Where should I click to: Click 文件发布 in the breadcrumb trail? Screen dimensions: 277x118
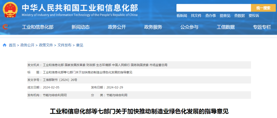click(x=64, y=45)
